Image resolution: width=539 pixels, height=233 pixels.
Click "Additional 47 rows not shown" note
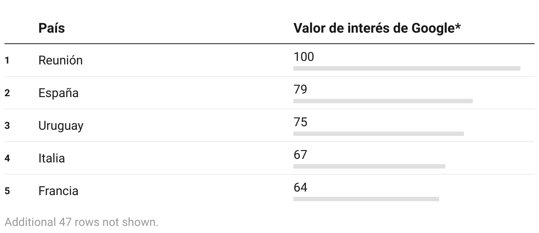click(81, 222)
